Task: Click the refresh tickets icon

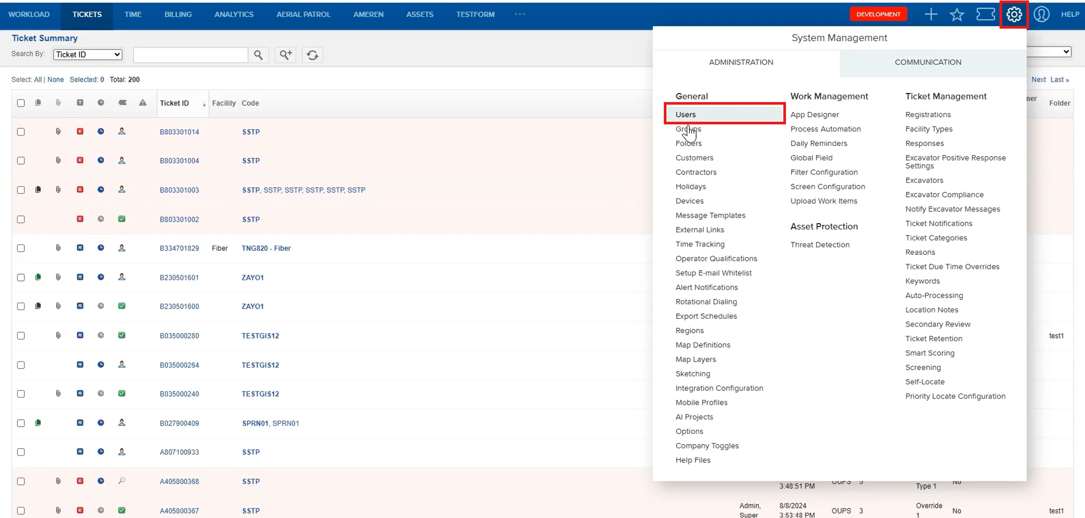Action: [x=312, y=55]
